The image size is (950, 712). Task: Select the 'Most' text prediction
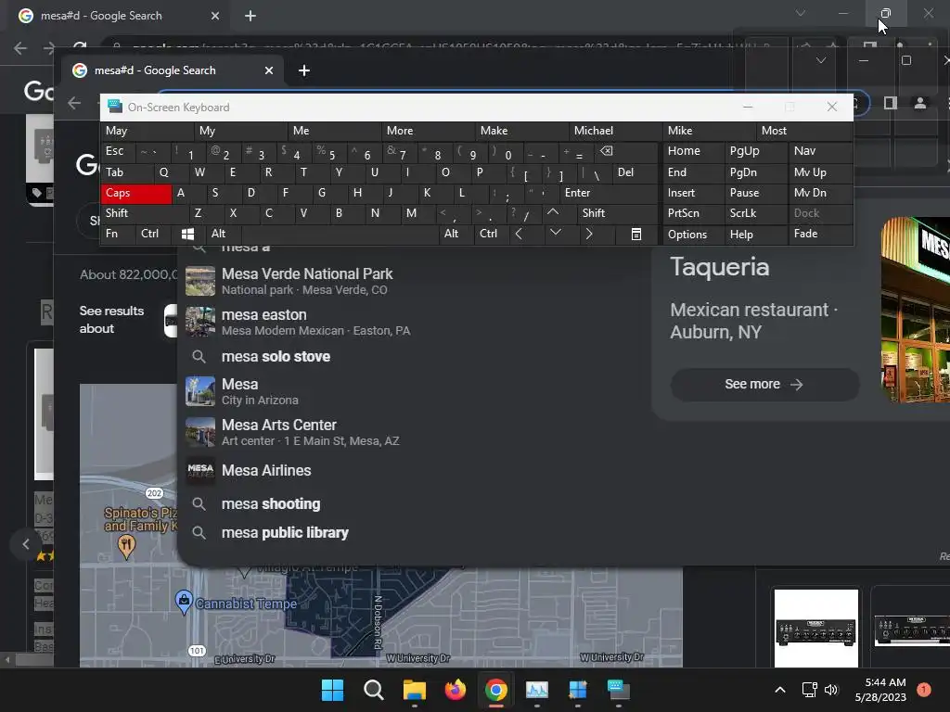pyautogui.click(x=804, y=131)
